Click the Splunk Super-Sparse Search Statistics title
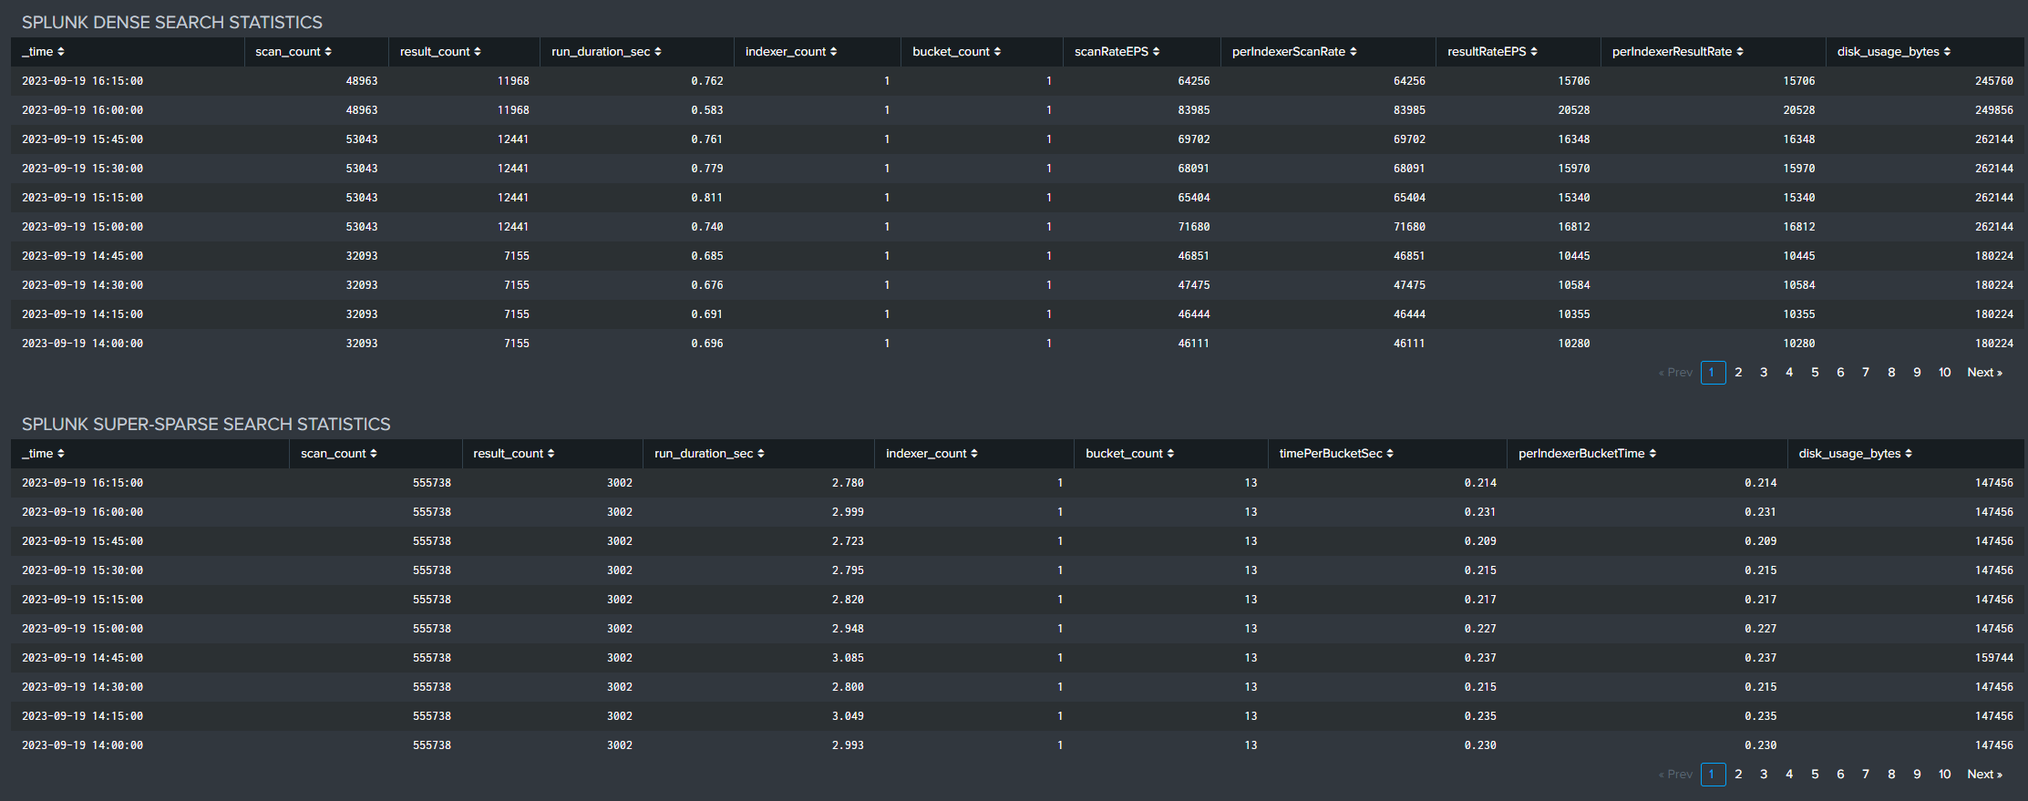Image resolution: width=2028 pixels, height=801 pixels. 206,424
